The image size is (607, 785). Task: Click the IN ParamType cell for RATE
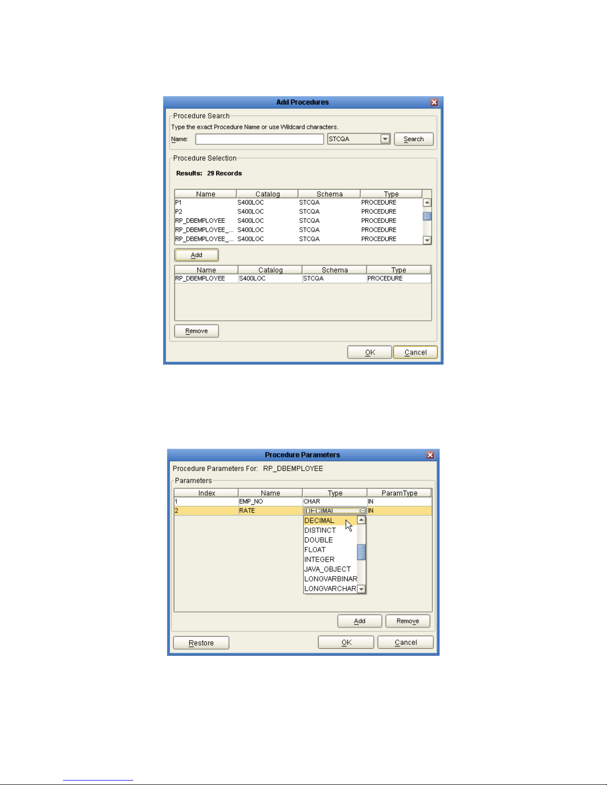[399, 511]
